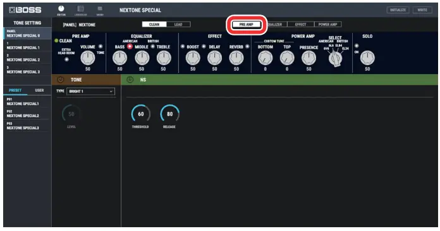Click the TONE section header label
The image size is (440, 231).
point(76,80)
